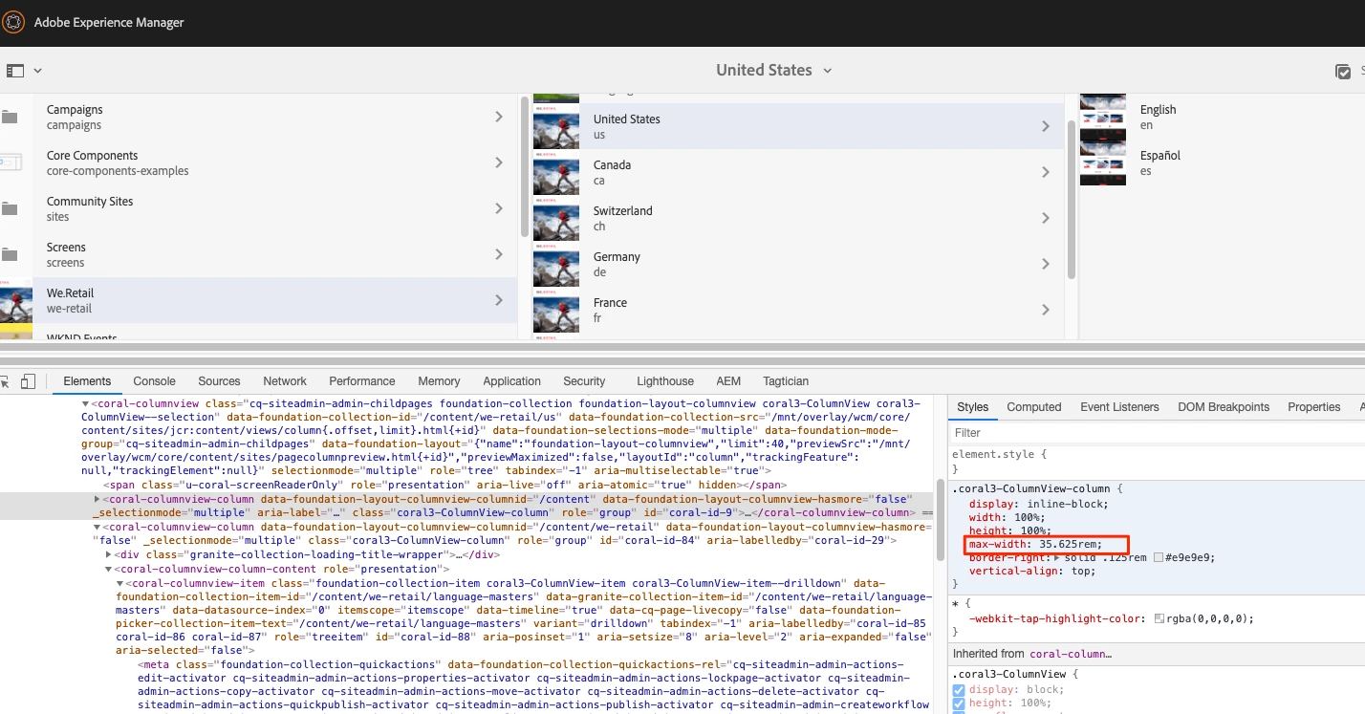
Task: Open the rail selector dropdown arrow
Action: [37, 71]
